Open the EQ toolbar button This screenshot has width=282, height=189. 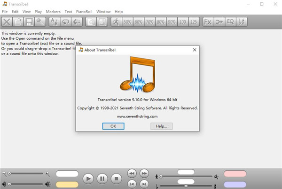[230, 22]
